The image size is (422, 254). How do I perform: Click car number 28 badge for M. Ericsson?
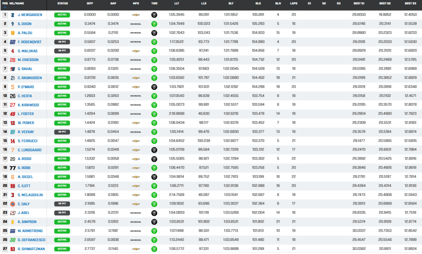tap(13, 60)
